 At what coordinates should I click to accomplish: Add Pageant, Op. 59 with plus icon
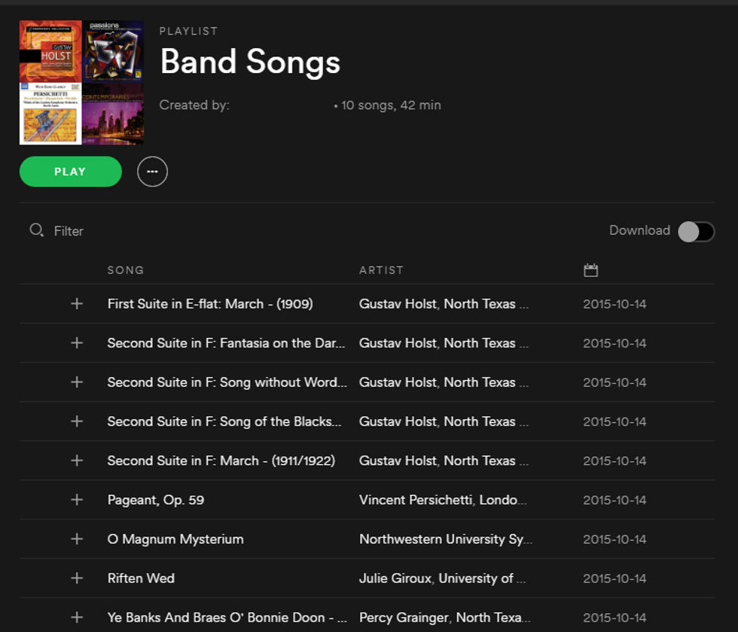coord(76,500)
